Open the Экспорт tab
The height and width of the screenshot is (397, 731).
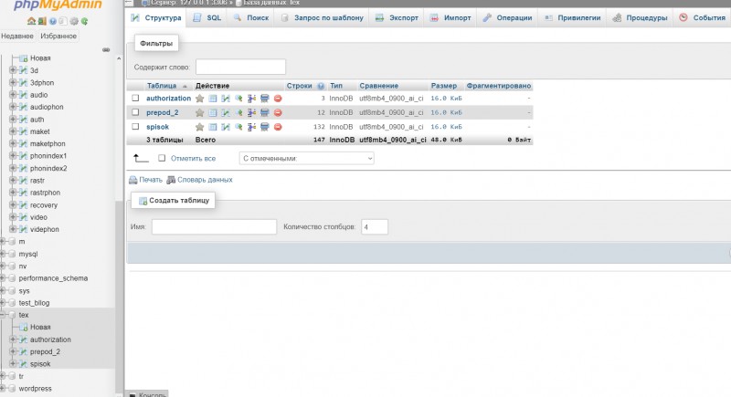(x=397, y=17)
